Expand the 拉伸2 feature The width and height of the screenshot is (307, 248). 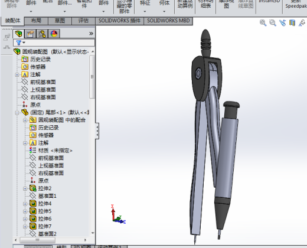25,188
